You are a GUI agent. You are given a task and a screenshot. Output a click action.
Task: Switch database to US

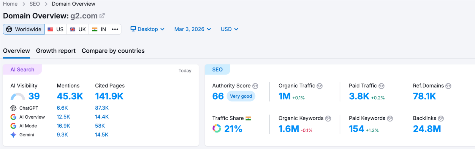(x=56, y=29)
